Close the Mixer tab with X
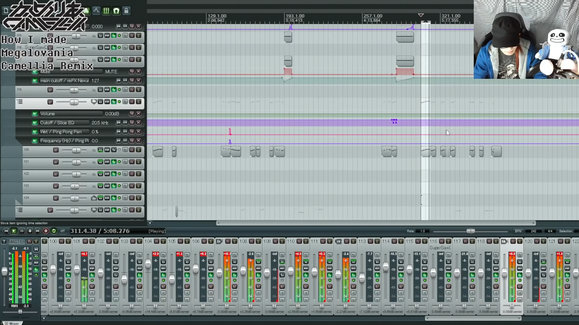 coord(6,323)
